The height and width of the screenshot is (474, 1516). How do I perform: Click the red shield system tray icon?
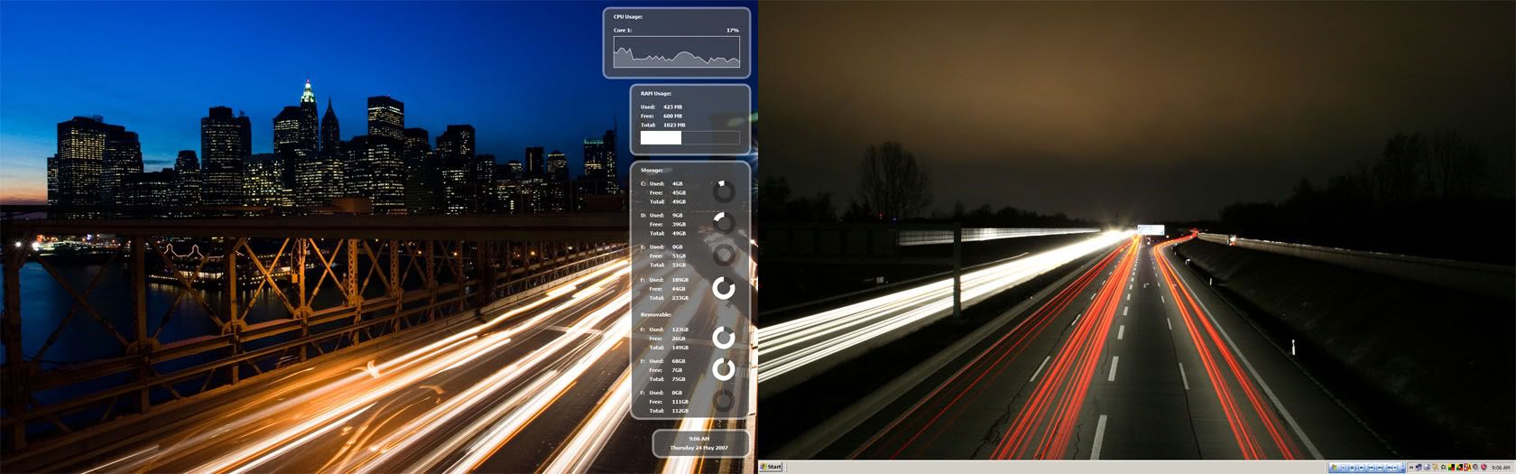click(x=1484, y=468)
